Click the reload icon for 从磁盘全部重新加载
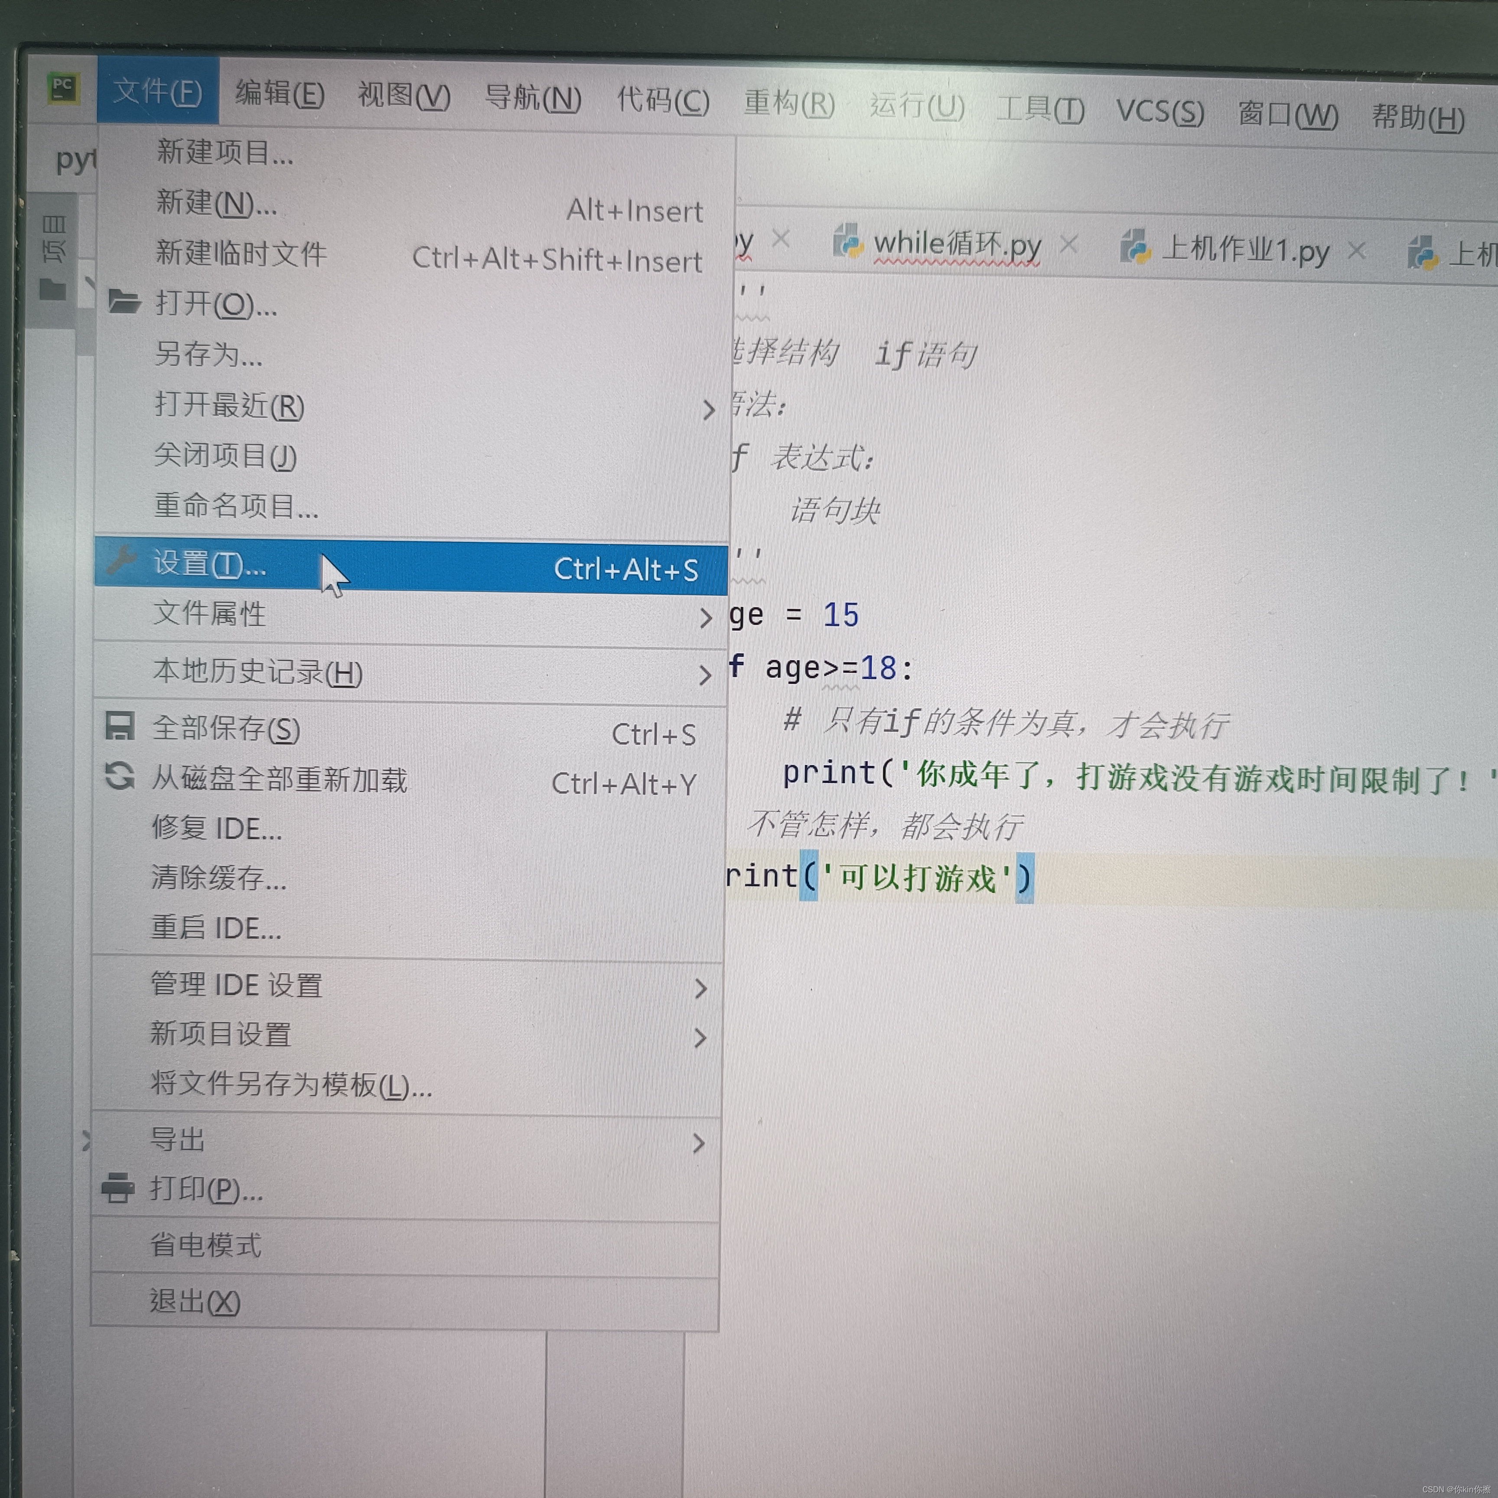Viewport: 1498px width, 1498px height. 119,776
